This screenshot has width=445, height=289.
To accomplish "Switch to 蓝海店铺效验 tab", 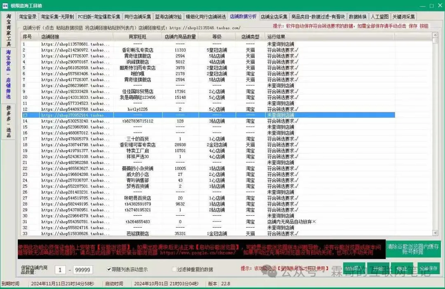I will coord(168,17).
